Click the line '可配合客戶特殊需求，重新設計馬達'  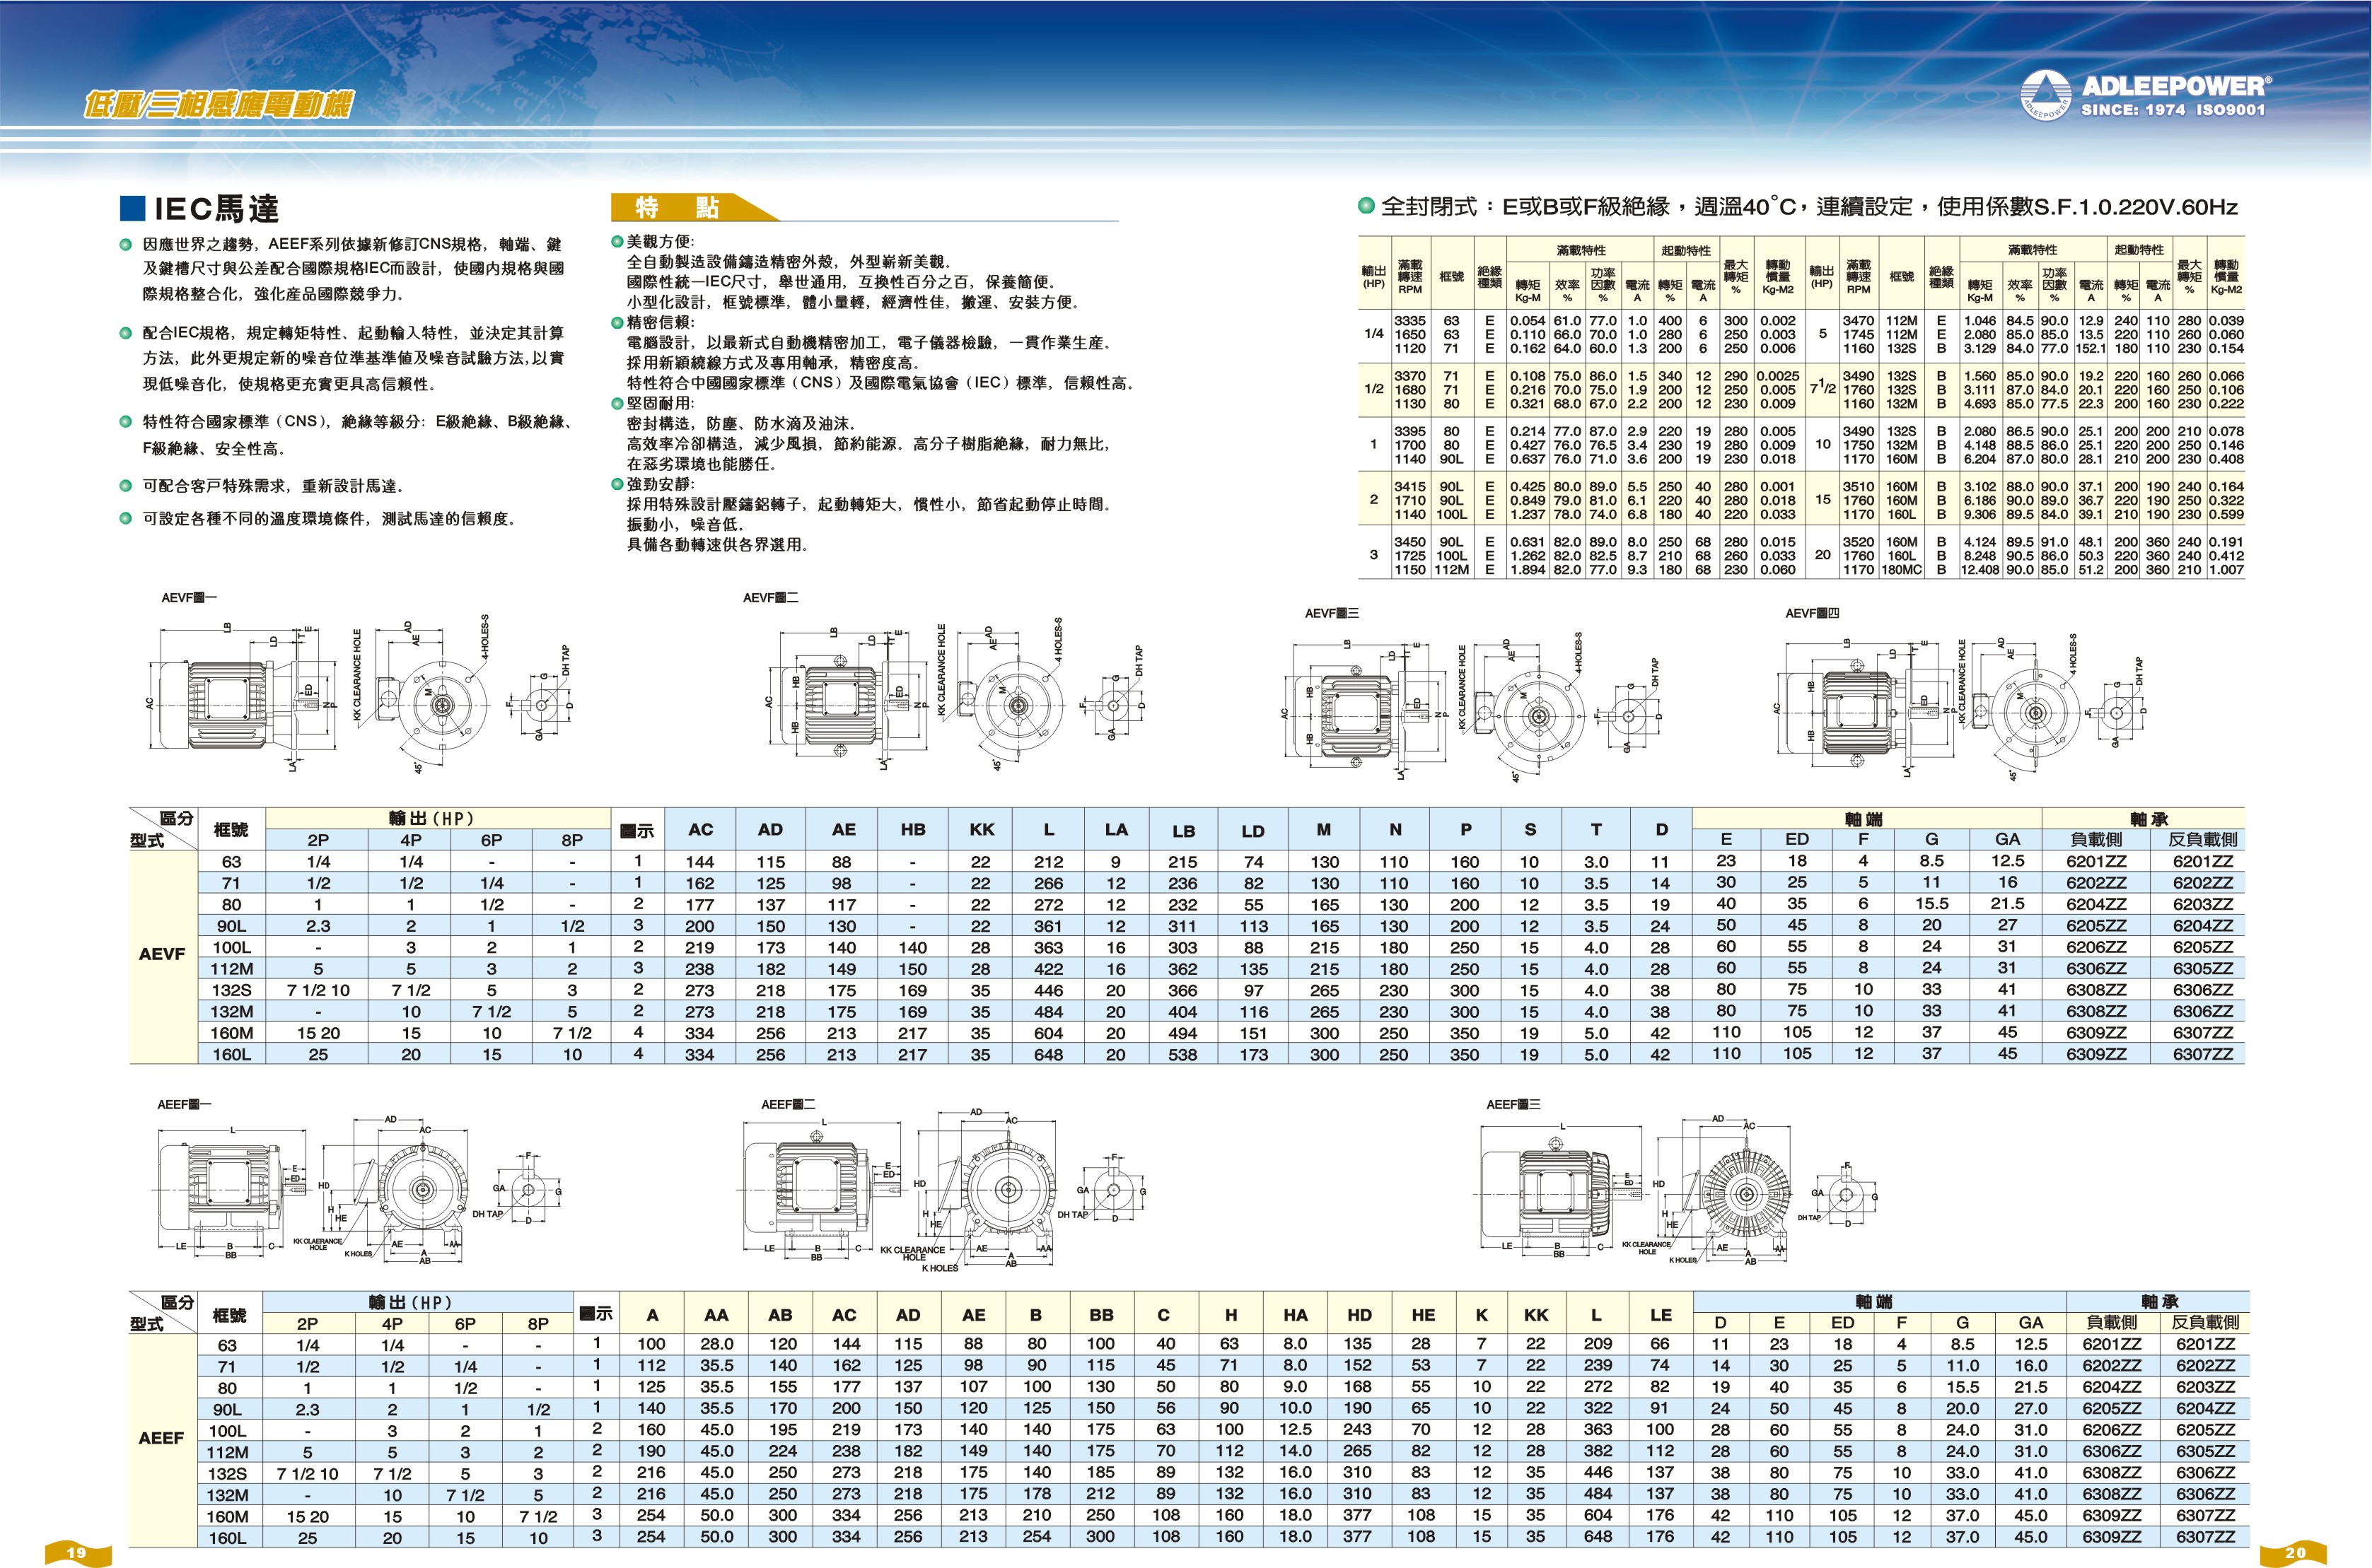273,486
